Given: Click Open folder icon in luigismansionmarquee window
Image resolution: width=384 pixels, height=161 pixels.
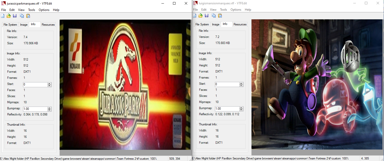Looking at the screenshot, I should pyautogui.click(x=201, y=16).
